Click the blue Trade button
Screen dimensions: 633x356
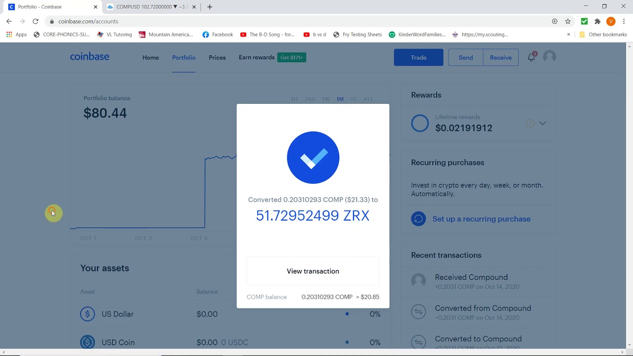pyautogui.click(x=418, y=57)
